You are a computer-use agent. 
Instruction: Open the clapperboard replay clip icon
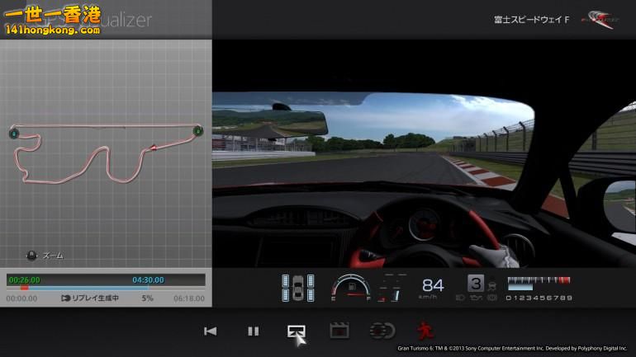click(x=339, y=331)
